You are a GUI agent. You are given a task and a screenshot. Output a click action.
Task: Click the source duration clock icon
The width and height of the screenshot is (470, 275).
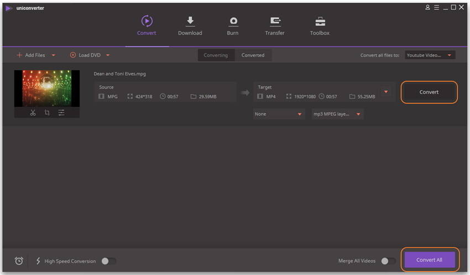[x=163, y=96]
